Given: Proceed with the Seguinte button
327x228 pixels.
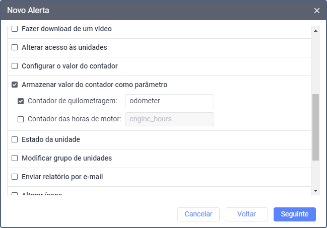Looking at the screenshot, I should tap(294, 214).
